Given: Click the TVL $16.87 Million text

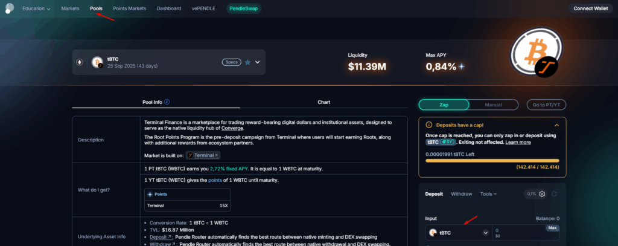Looking at the screenshot, I should pyautogui.click(x=172, y=230).
